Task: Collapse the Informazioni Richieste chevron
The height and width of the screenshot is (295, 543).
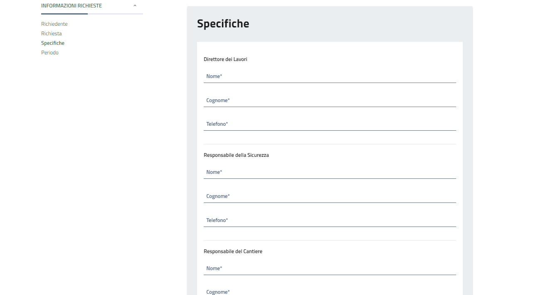Action: [135, 6]
